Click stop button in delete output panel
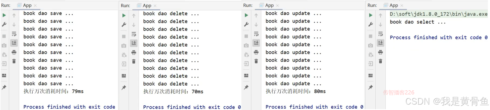Viewport: 490px width, 110px height. click(124, 36)
